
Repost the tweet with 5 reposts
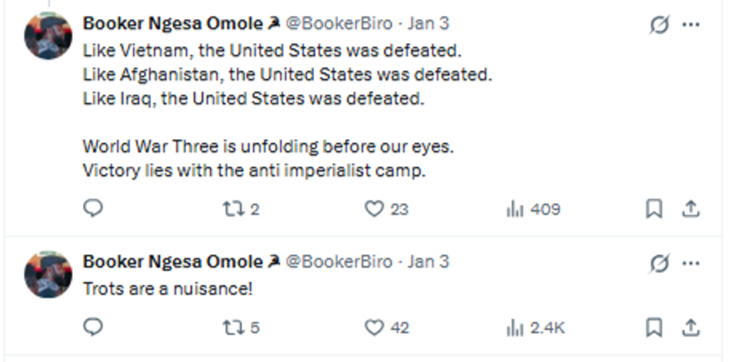coord(234,327)
